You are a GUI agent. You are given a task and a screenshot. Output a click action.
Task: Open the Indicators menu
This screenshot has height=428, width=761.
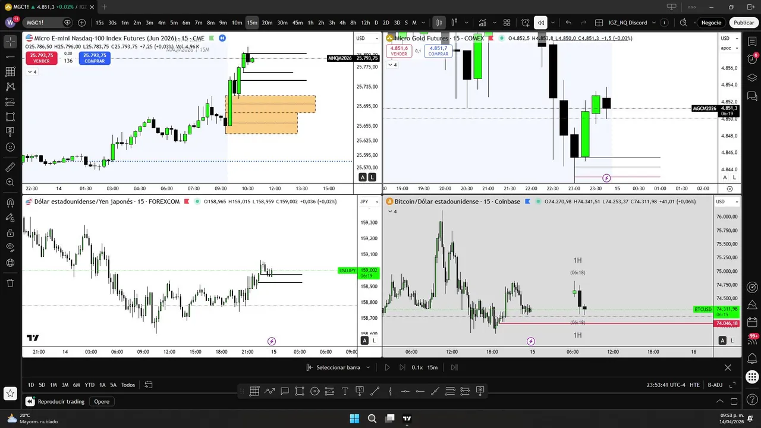pyautogui.click(x=482, y=23)
